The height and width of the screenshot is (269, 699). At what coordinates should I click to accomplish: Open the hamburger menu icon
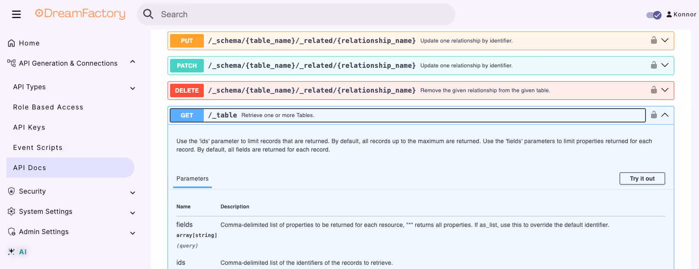[16, 14]
